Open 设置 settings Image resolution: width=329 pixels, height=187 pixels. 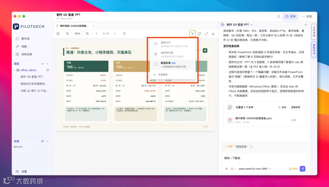22,172
